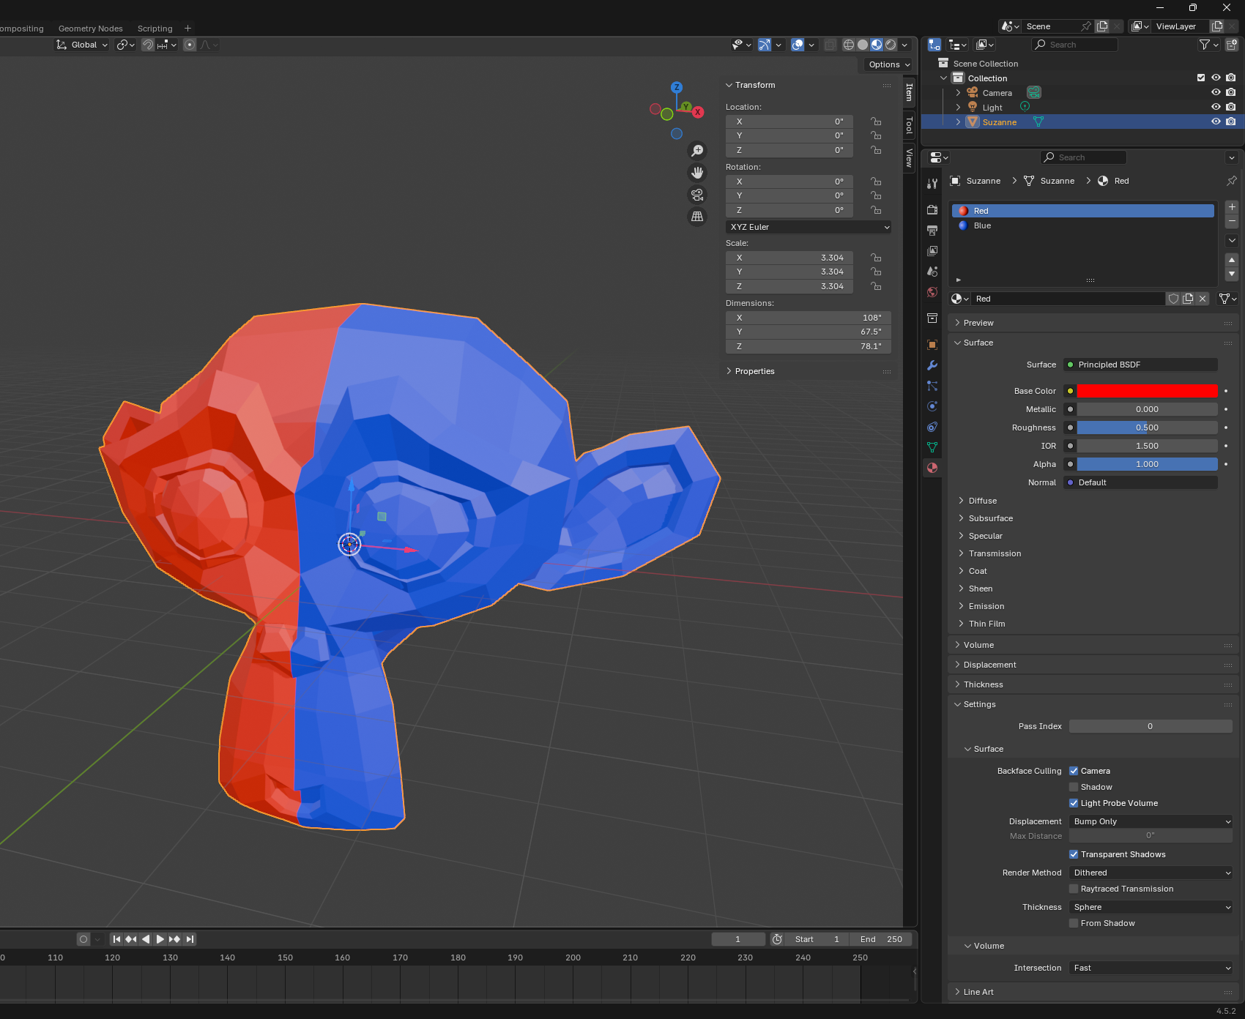Click the Base Color red swatch

pyautogui.click(x=1147, y=391)
